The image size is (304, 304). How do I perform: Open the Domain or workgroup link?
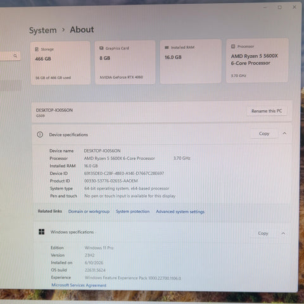pos(89,212)
